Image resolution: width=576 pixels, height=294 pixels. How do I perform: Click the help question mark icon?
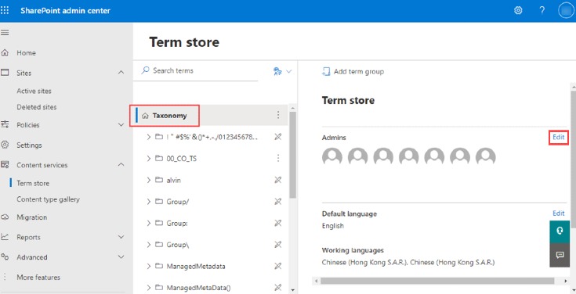pos(542,10)
